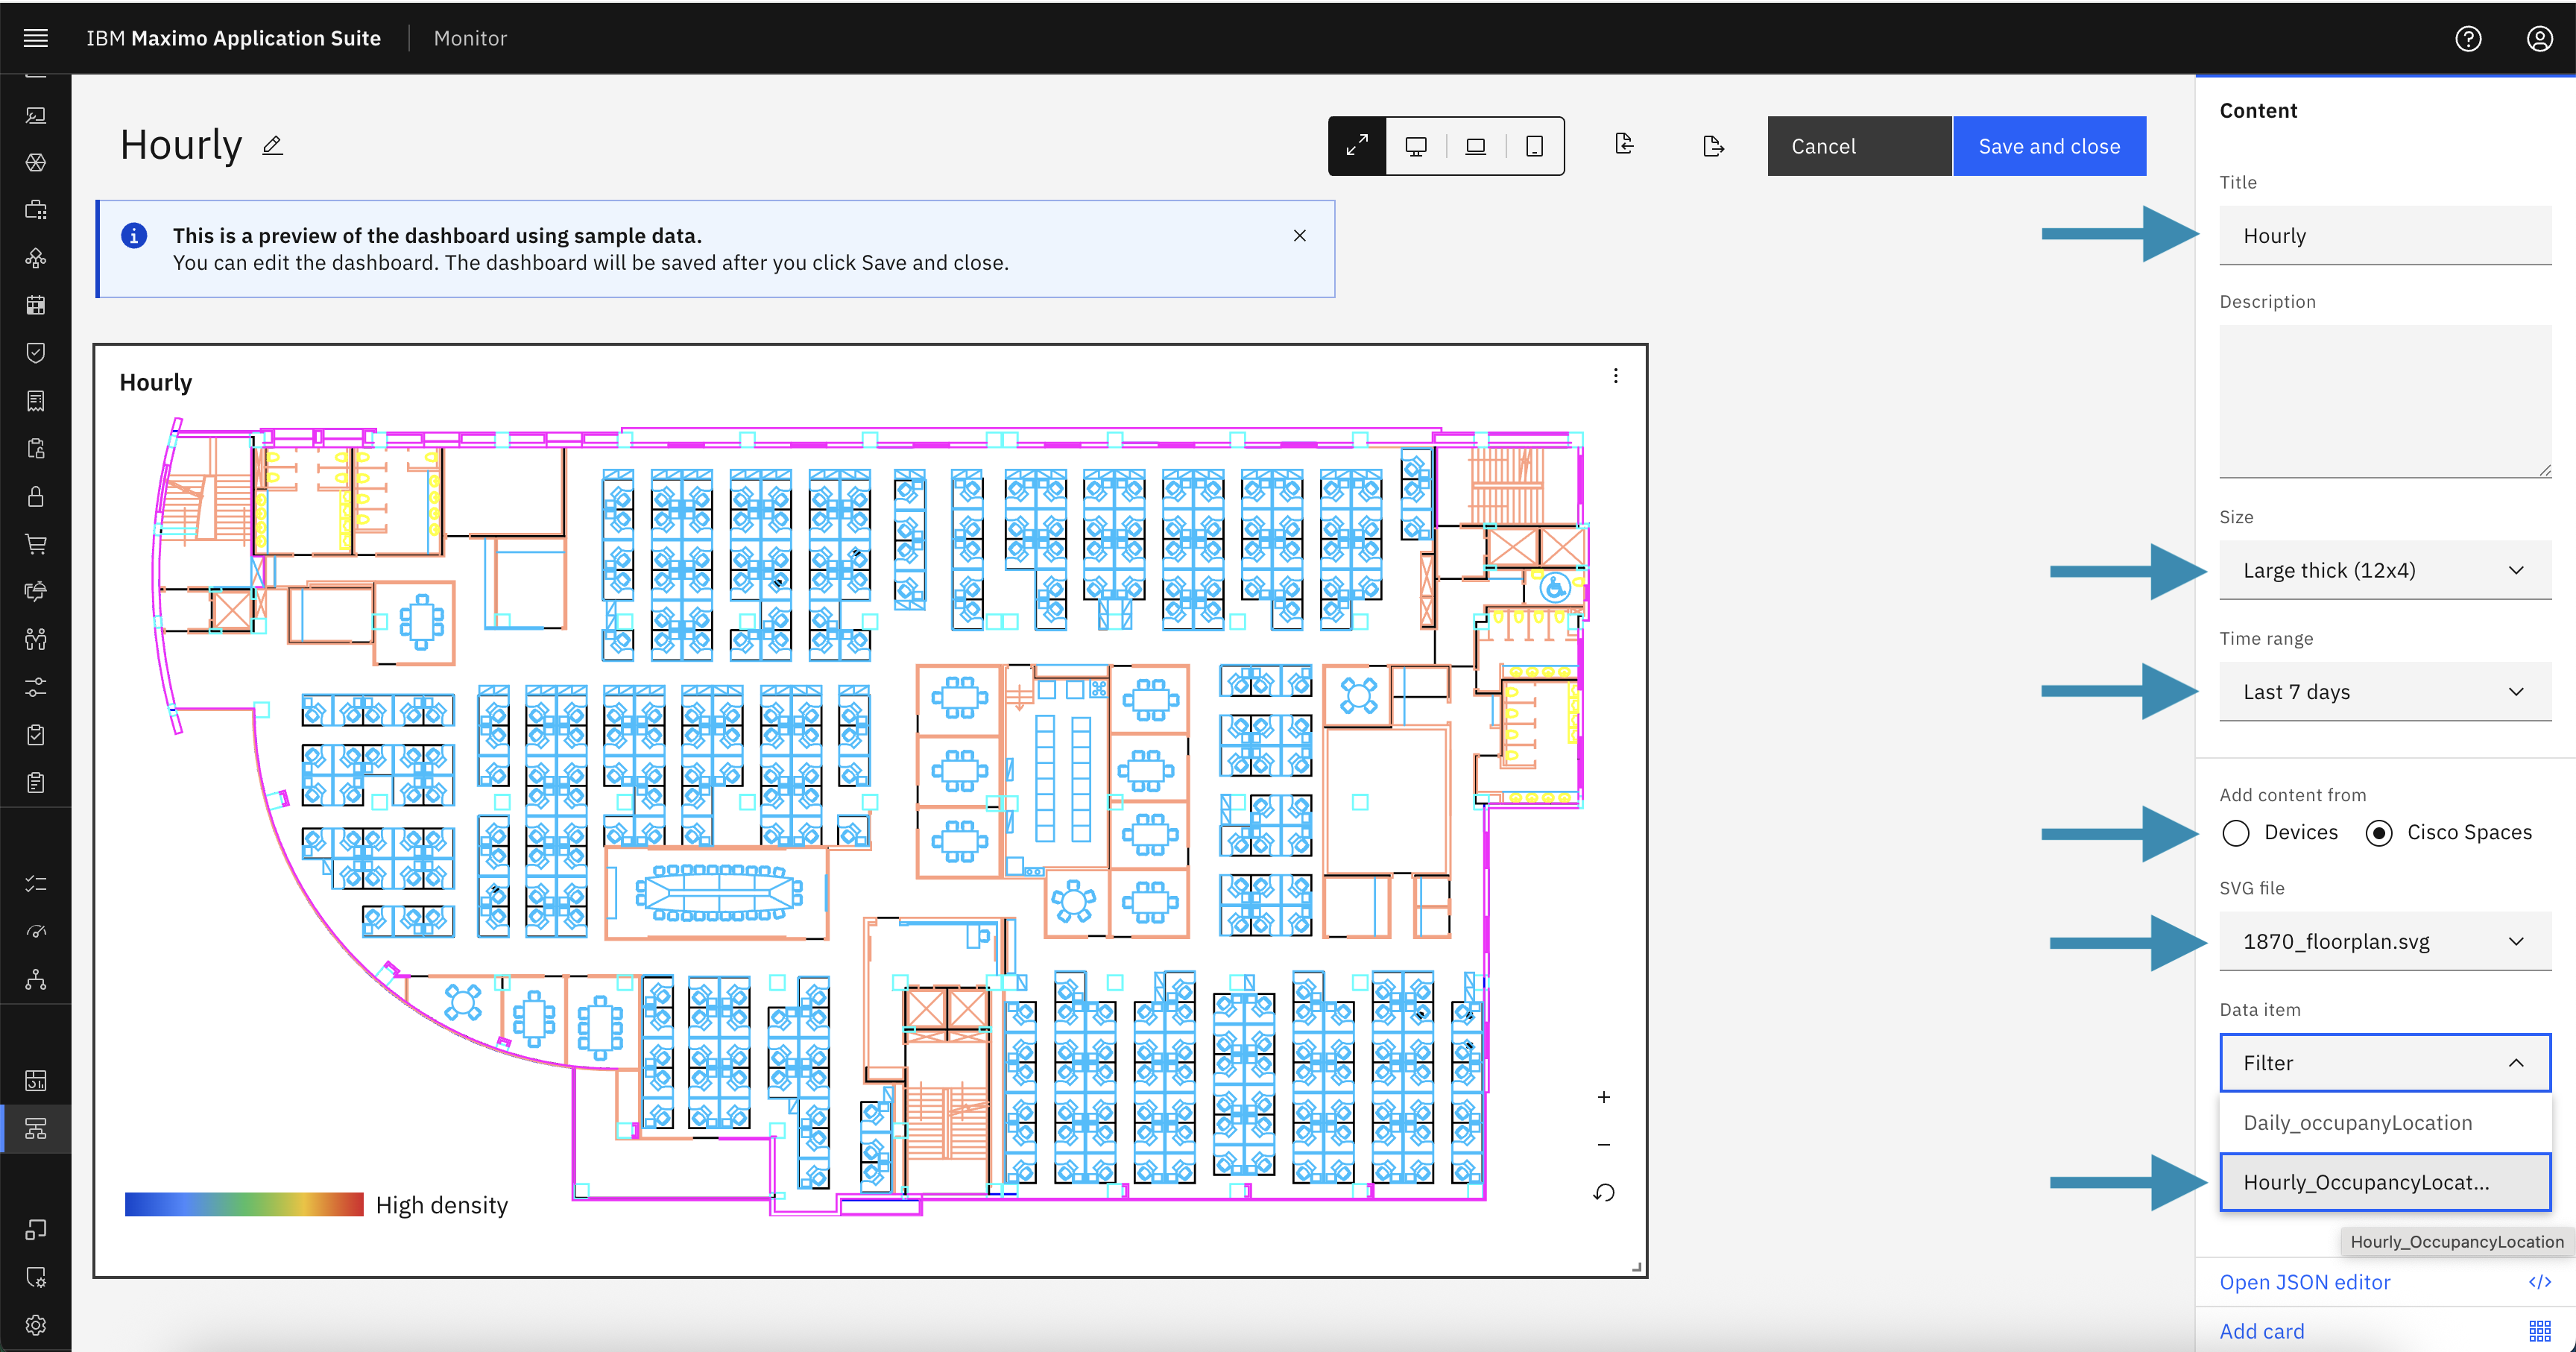Click the Hourly card resize handle corner
Viewport: 2576px width, 1352px height.
coord(1636,1267)
